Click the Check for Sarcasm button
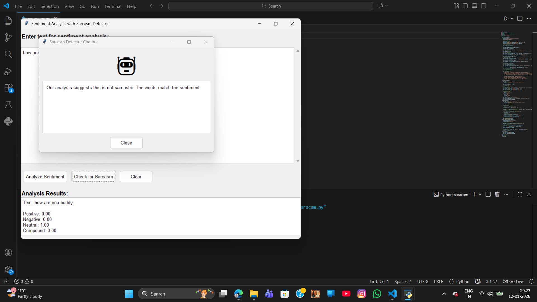The width and height of the screenshot is (537, 302). 93,176
